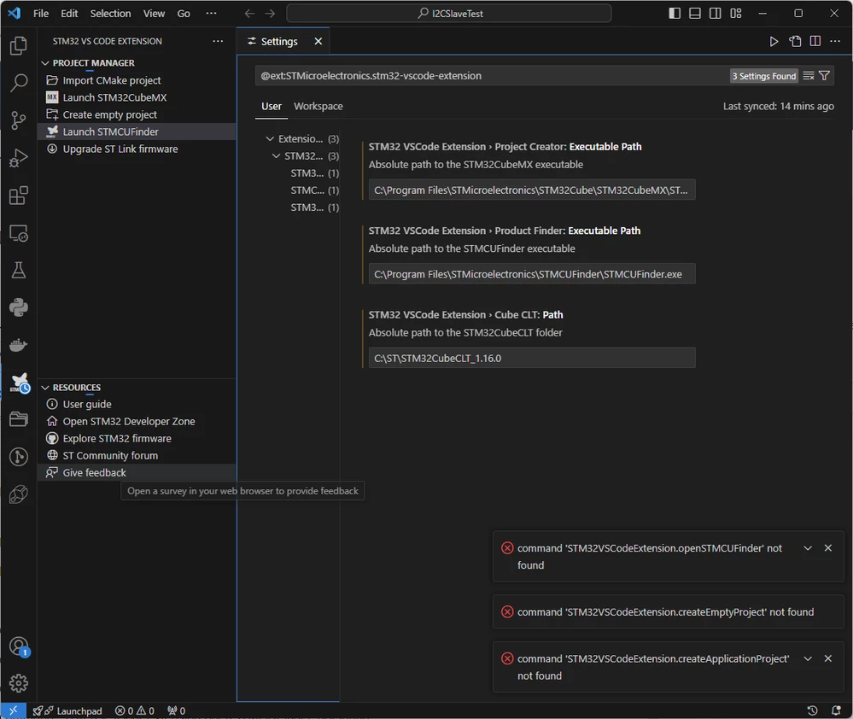Image resolution: width=853 pixels, height=719 pixels.
Task: Open Run and Debug view
Action: tap(19, 158)
